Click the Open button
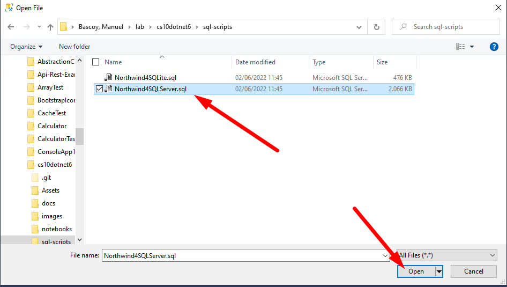This screenshot has width=507, height=287. pos(416,271)
